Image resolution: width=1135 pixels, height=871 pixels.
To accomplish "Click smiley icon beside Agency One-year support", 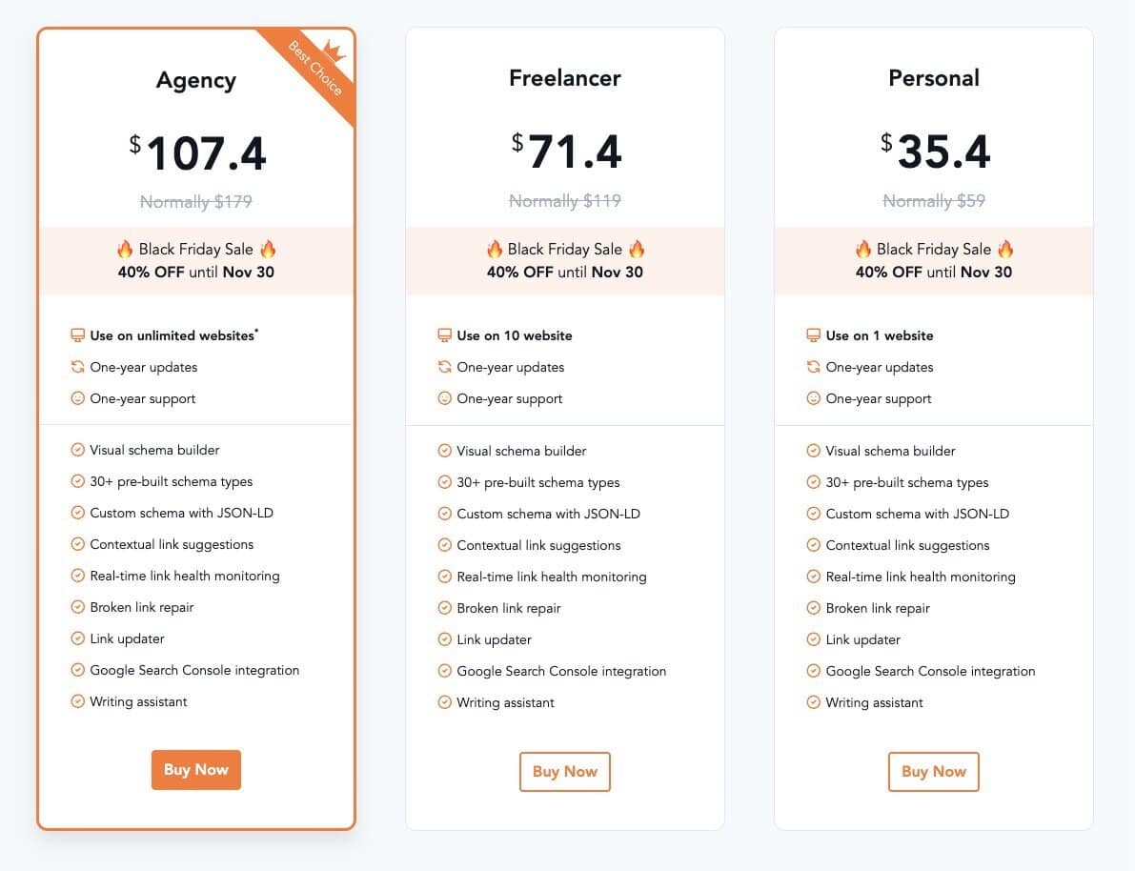I will [78, 398].
